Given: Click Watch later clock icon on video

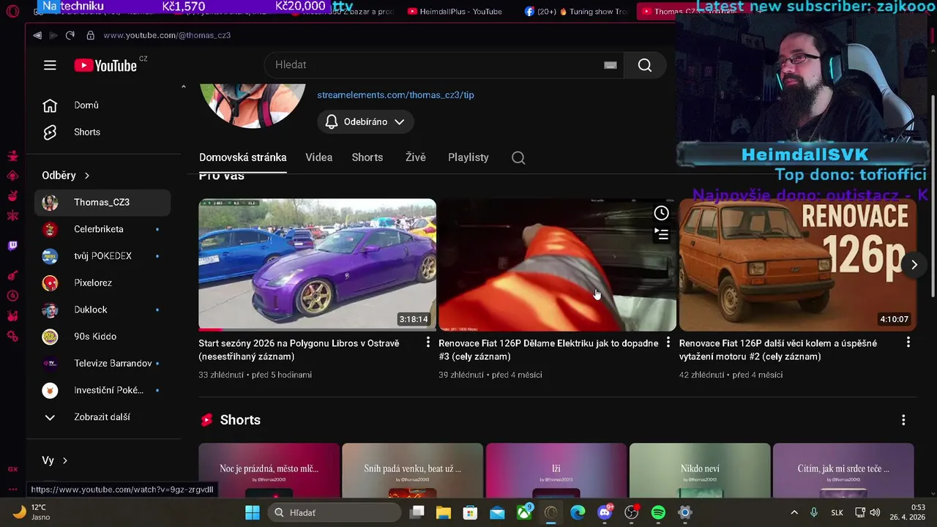Looking at the screenshot, I should 661,213.
